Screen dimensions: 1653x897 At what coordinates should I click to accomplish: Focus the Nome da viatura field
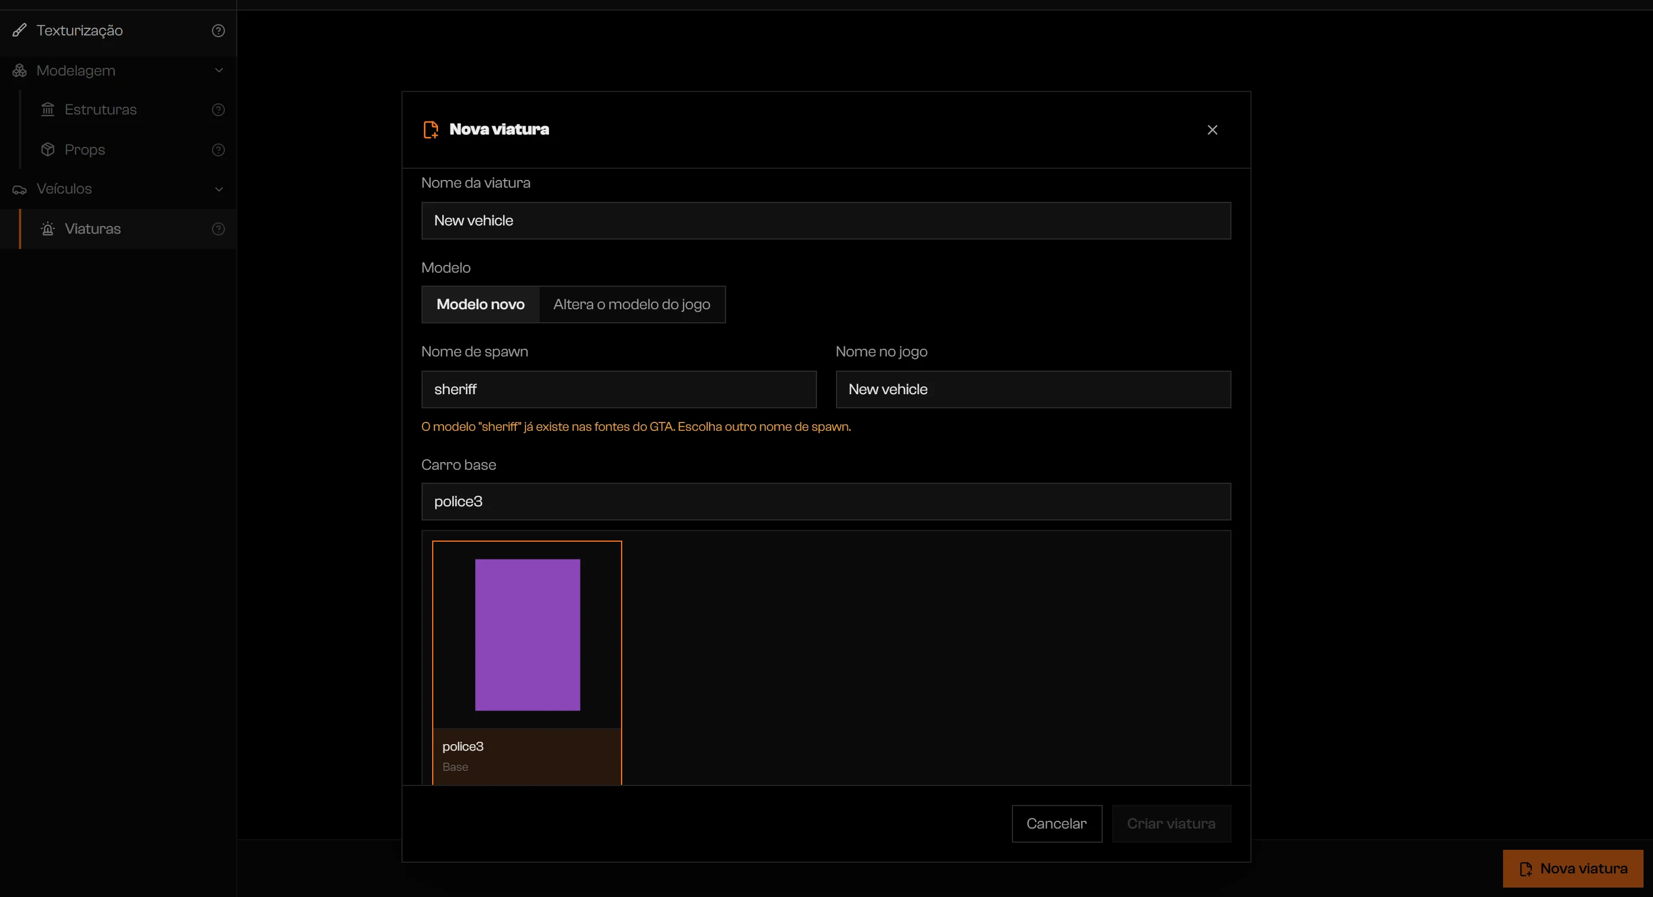(826, 221)
